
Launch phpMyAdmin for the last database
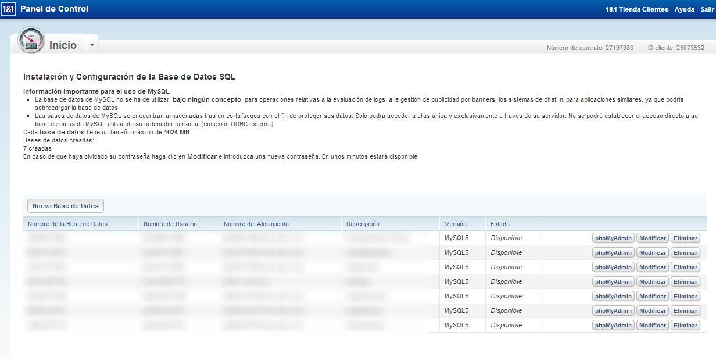coord(613,326)
